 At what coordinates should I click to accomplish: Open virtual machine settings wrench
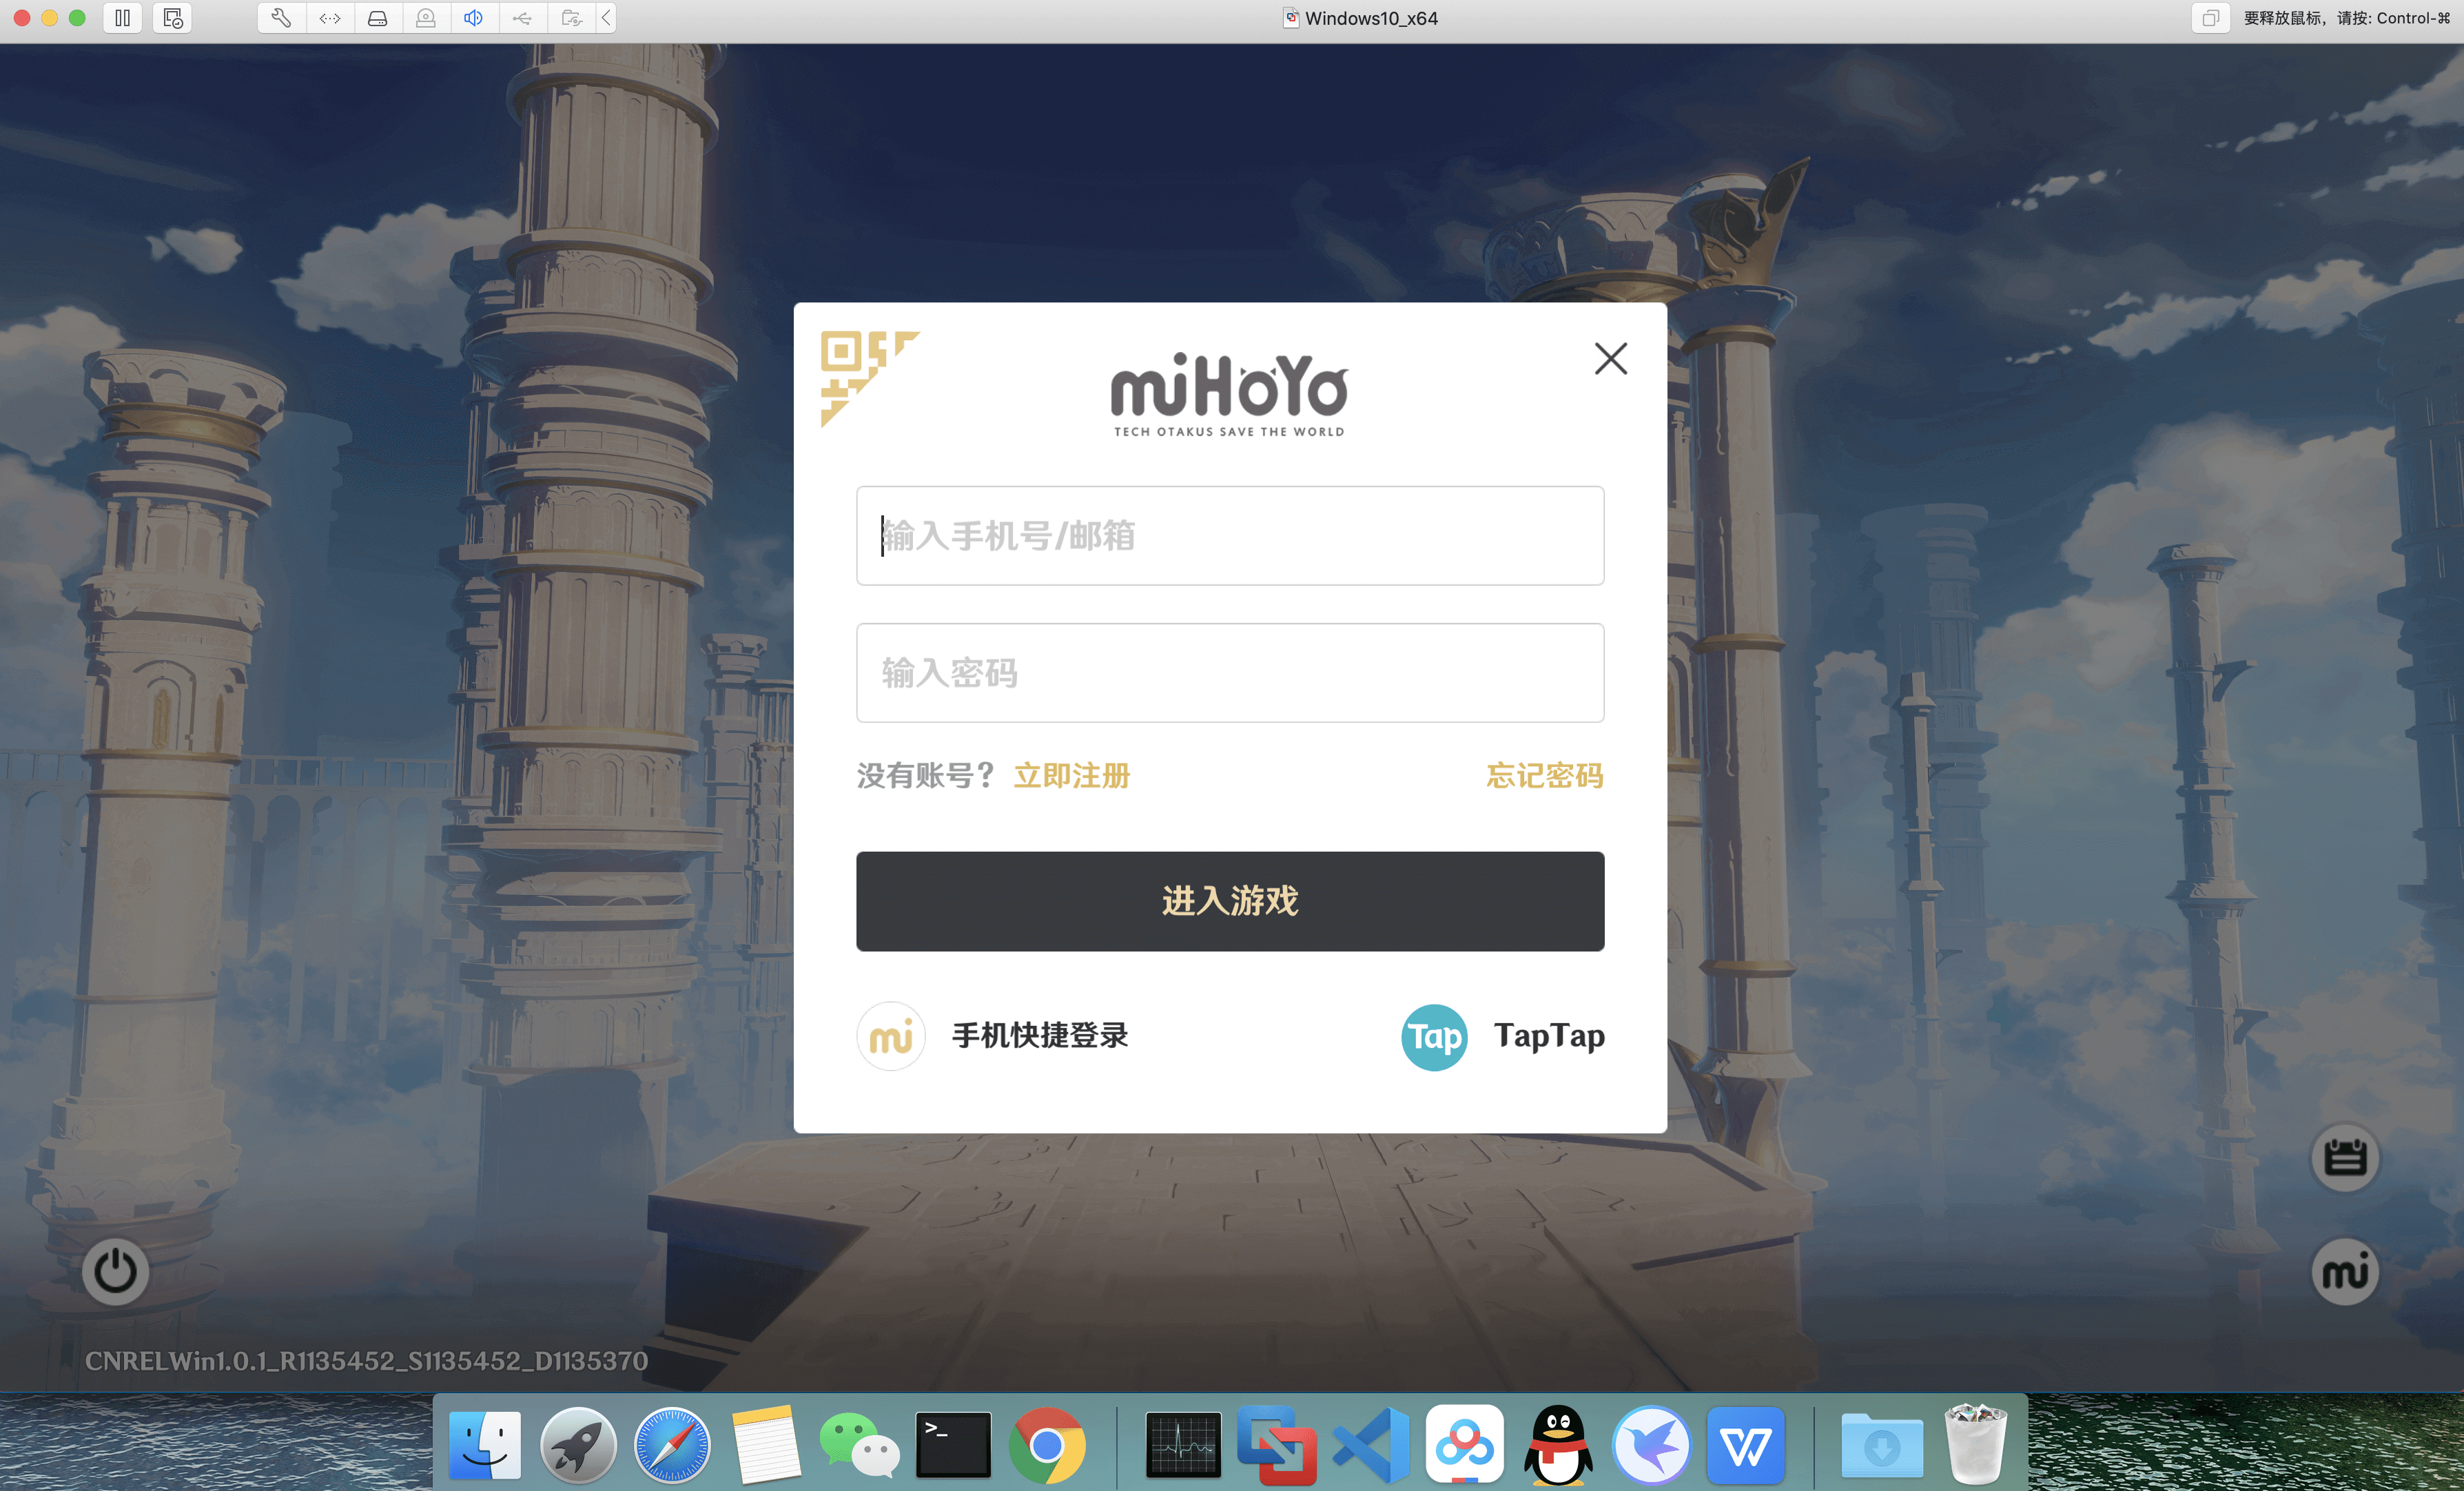281,18
